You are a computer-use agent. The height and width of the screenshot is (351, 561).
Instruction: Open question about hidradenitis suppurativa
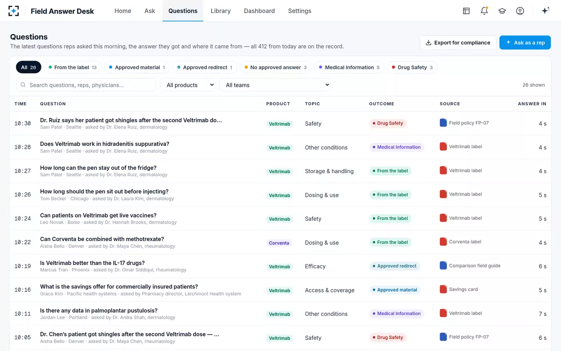click(104, 144)
